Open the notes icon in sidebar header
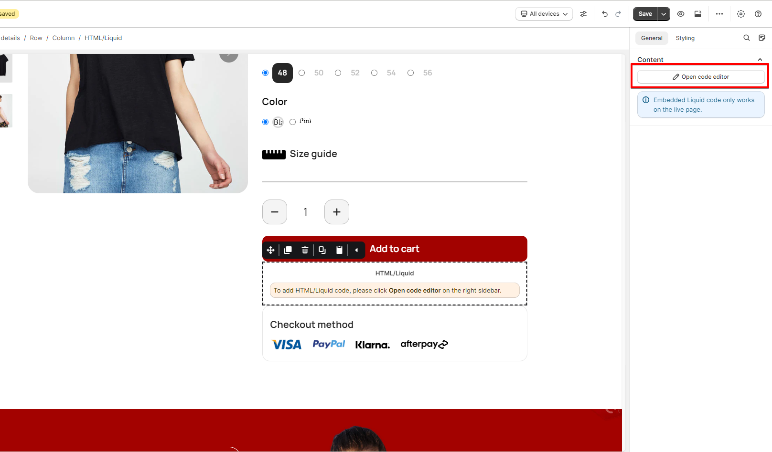 coord(762,38)
